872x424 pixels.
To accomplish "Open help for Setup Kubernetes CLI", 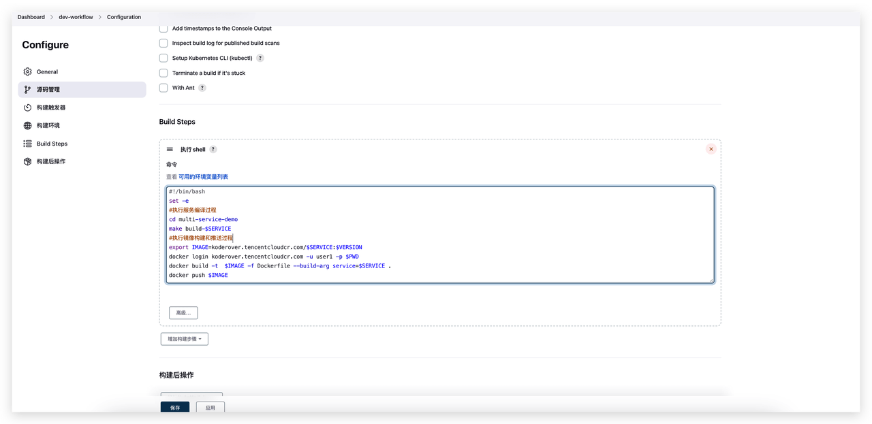I will [x=260, y=58].
